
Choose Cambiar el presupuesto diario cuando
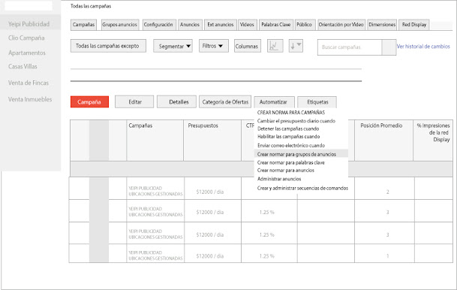click(x=296, y=121)
